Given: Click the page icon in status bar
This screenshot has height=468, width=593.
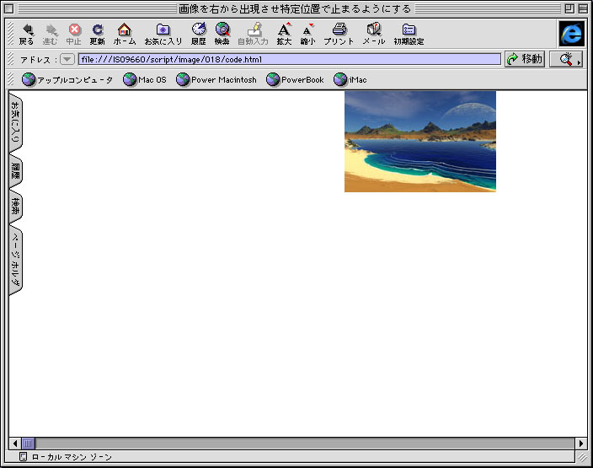Looking at the screenshot, I should pyautogui.click(x=23, y=457).
